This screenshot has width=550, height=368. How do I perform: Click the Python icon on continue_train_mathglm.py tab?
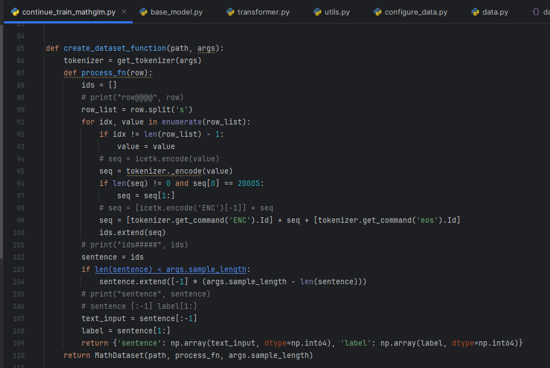click(x=15, y=12)
